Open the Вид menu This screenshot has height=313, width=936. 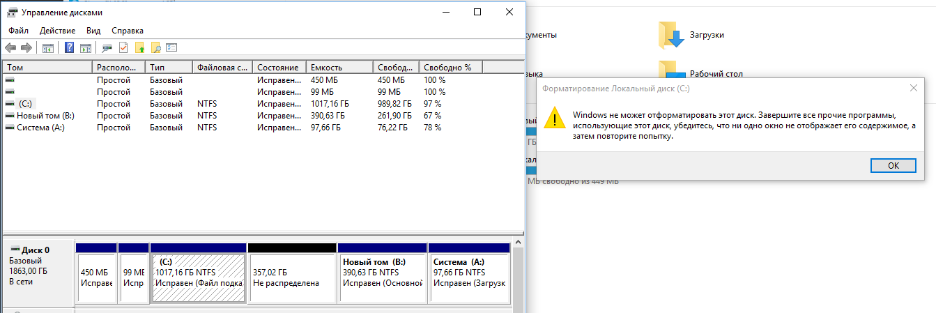93,31
